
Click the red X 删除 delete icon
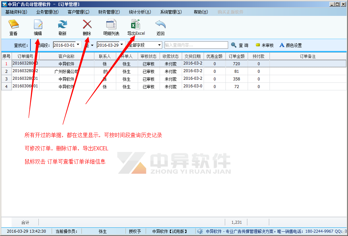[x=87, y=24]
